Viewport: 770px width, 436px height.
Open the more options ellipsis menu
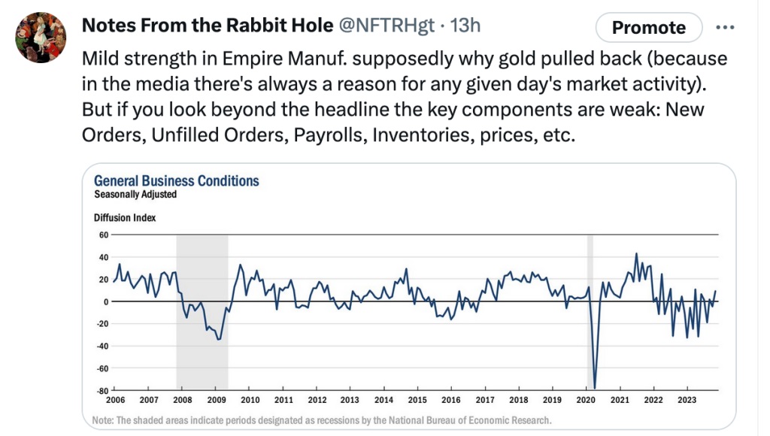coord(725,28)
